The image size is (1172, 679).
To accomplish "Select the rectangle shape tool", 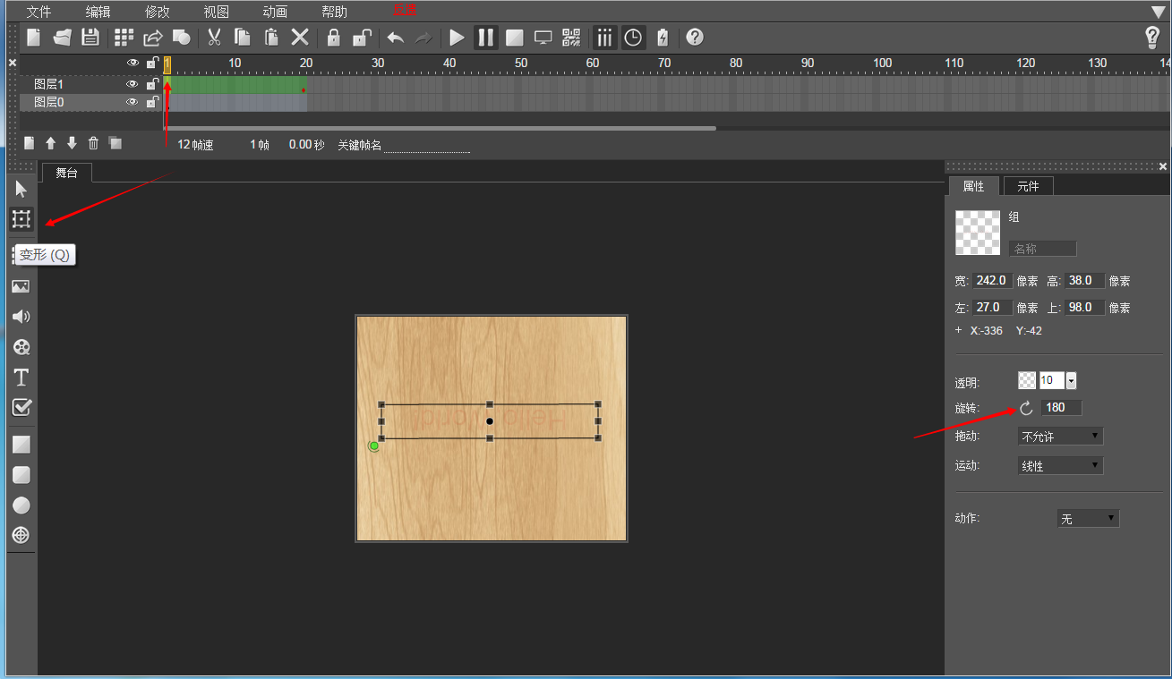I will 21,445.
